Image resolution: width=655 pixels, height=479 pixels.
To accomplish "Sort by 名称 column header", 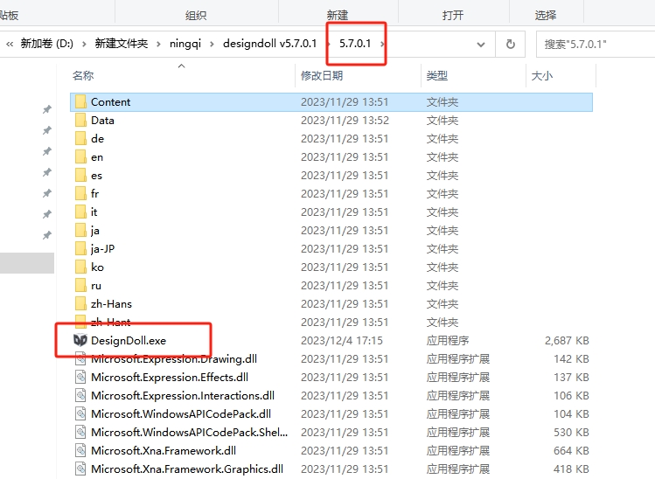I will (x=83, y=75).
